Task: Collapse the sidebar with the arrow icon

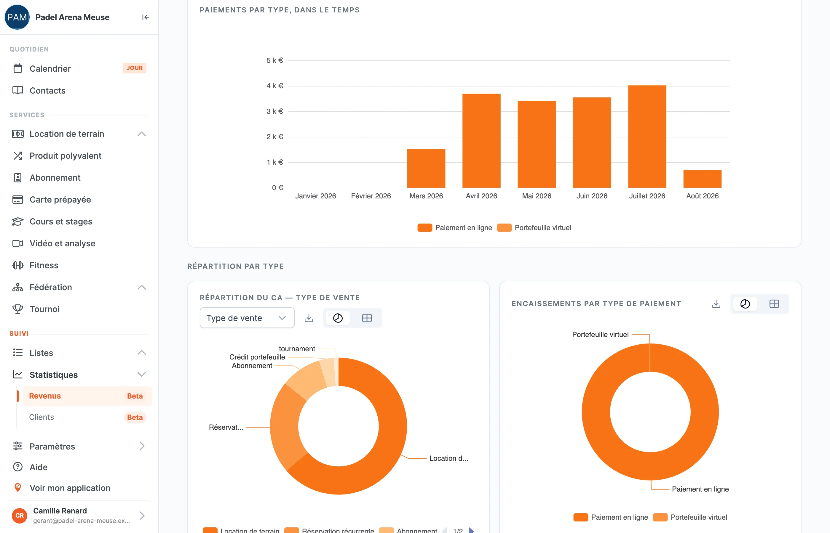Action: coord(146,17)
